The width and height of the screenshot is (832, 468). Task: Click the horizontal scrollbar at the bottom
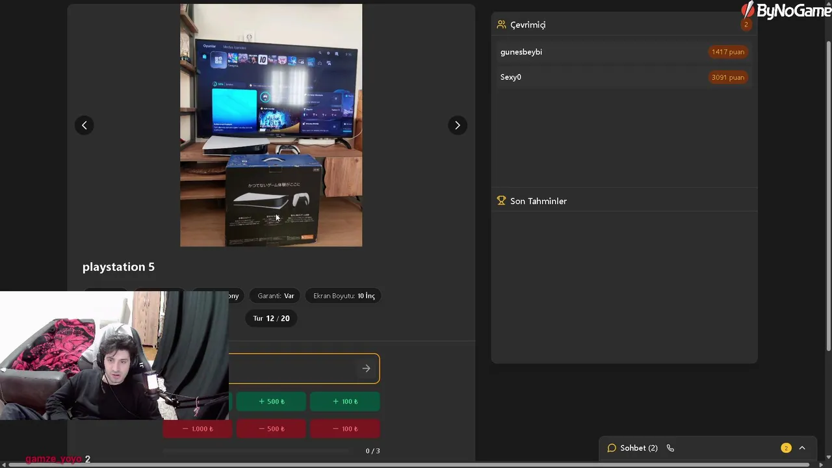pyautogui.click(x=408, y=464)
